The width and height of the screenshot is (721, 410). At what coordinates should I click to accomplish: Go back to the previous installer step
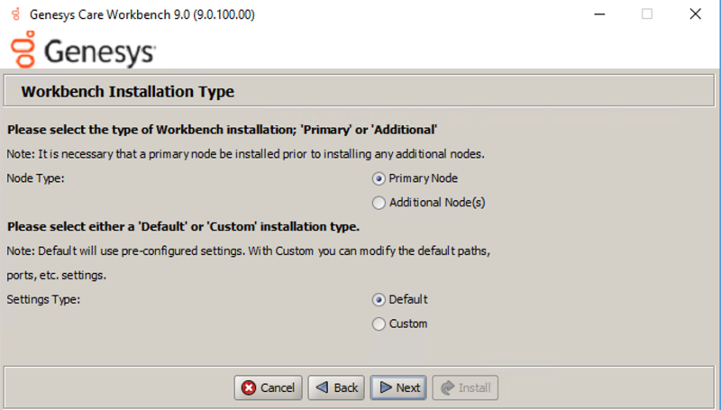coord(336,387)
